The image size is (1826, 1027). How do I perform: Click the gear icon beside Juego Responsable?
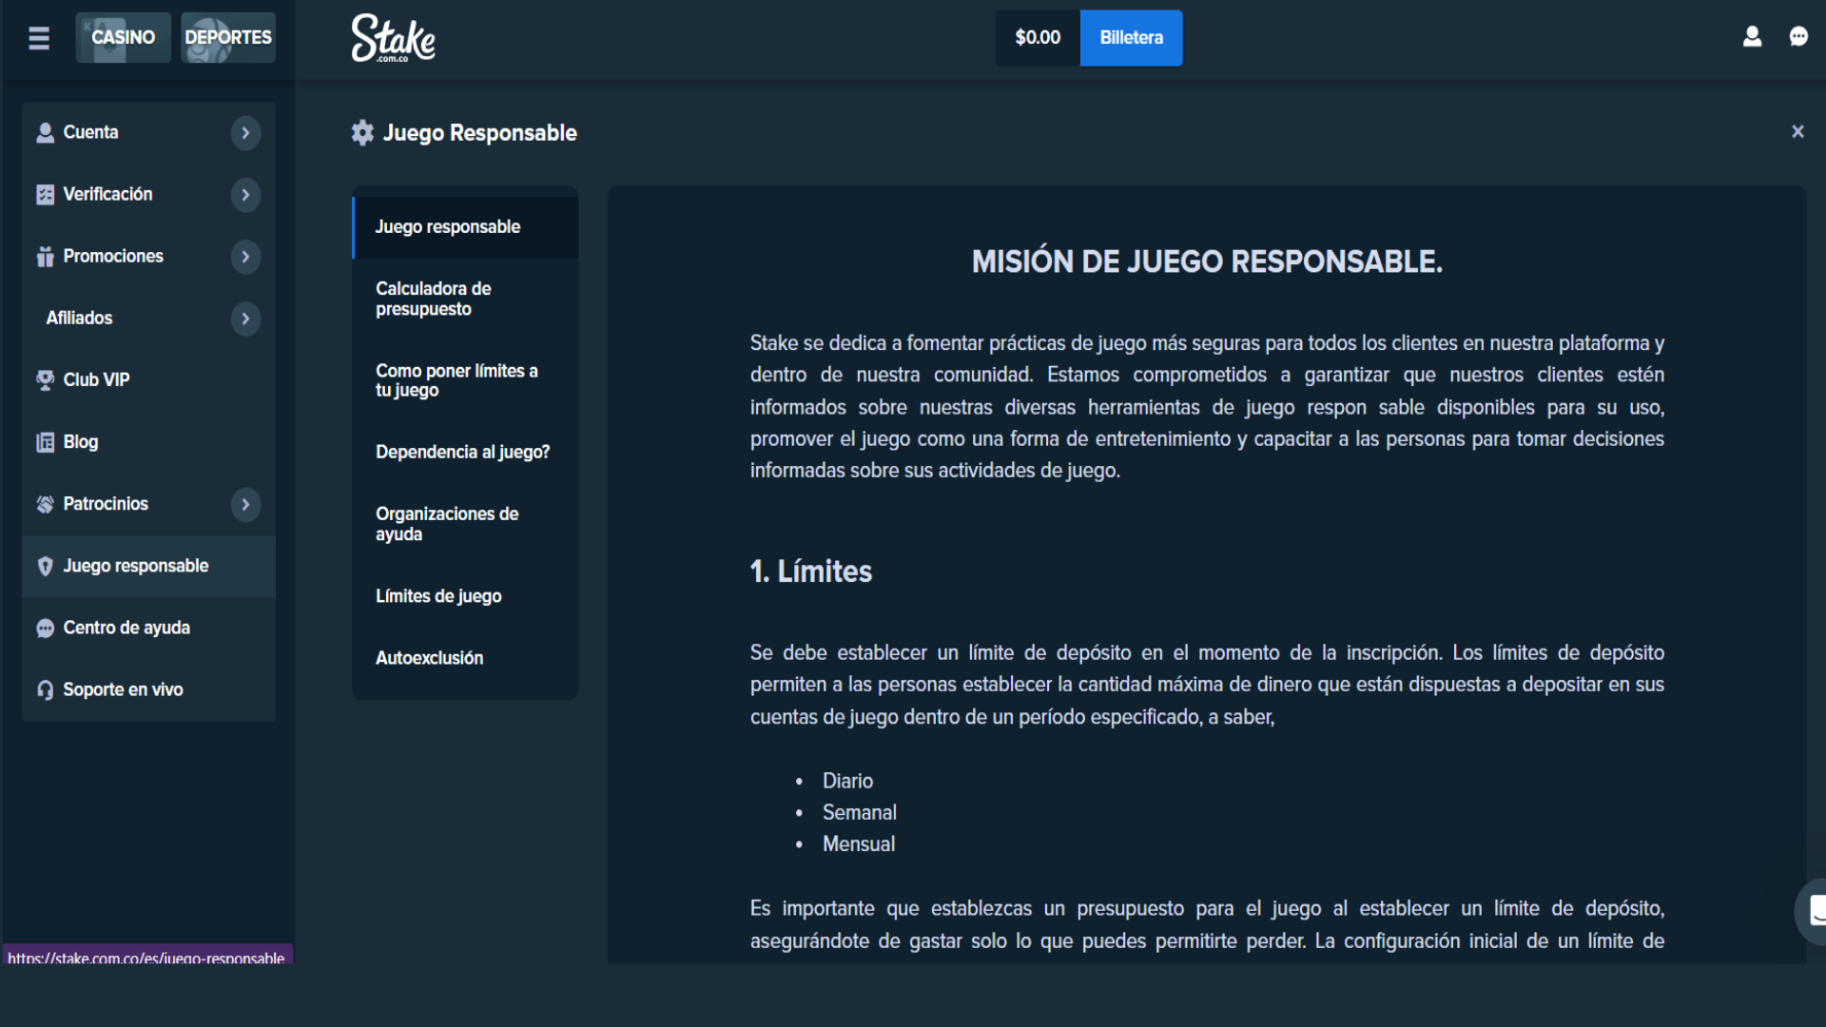click(x=362, y=132)
